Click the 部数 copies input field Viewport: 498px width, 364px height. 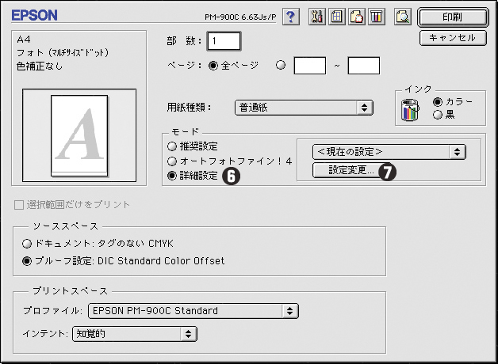click(x=224, y=41)
